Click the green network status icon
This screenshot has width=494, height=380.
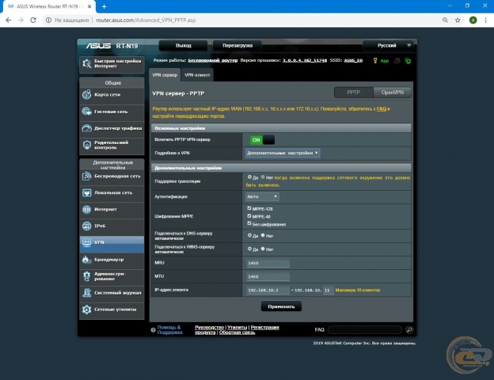click(x=408, y=61)
